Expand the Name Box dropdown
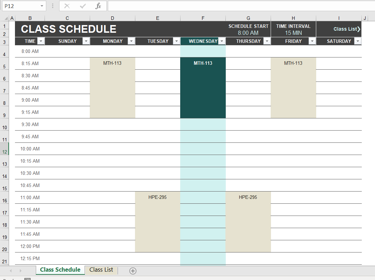This screenshot has width=375, height=280. [x=41, y=6]
